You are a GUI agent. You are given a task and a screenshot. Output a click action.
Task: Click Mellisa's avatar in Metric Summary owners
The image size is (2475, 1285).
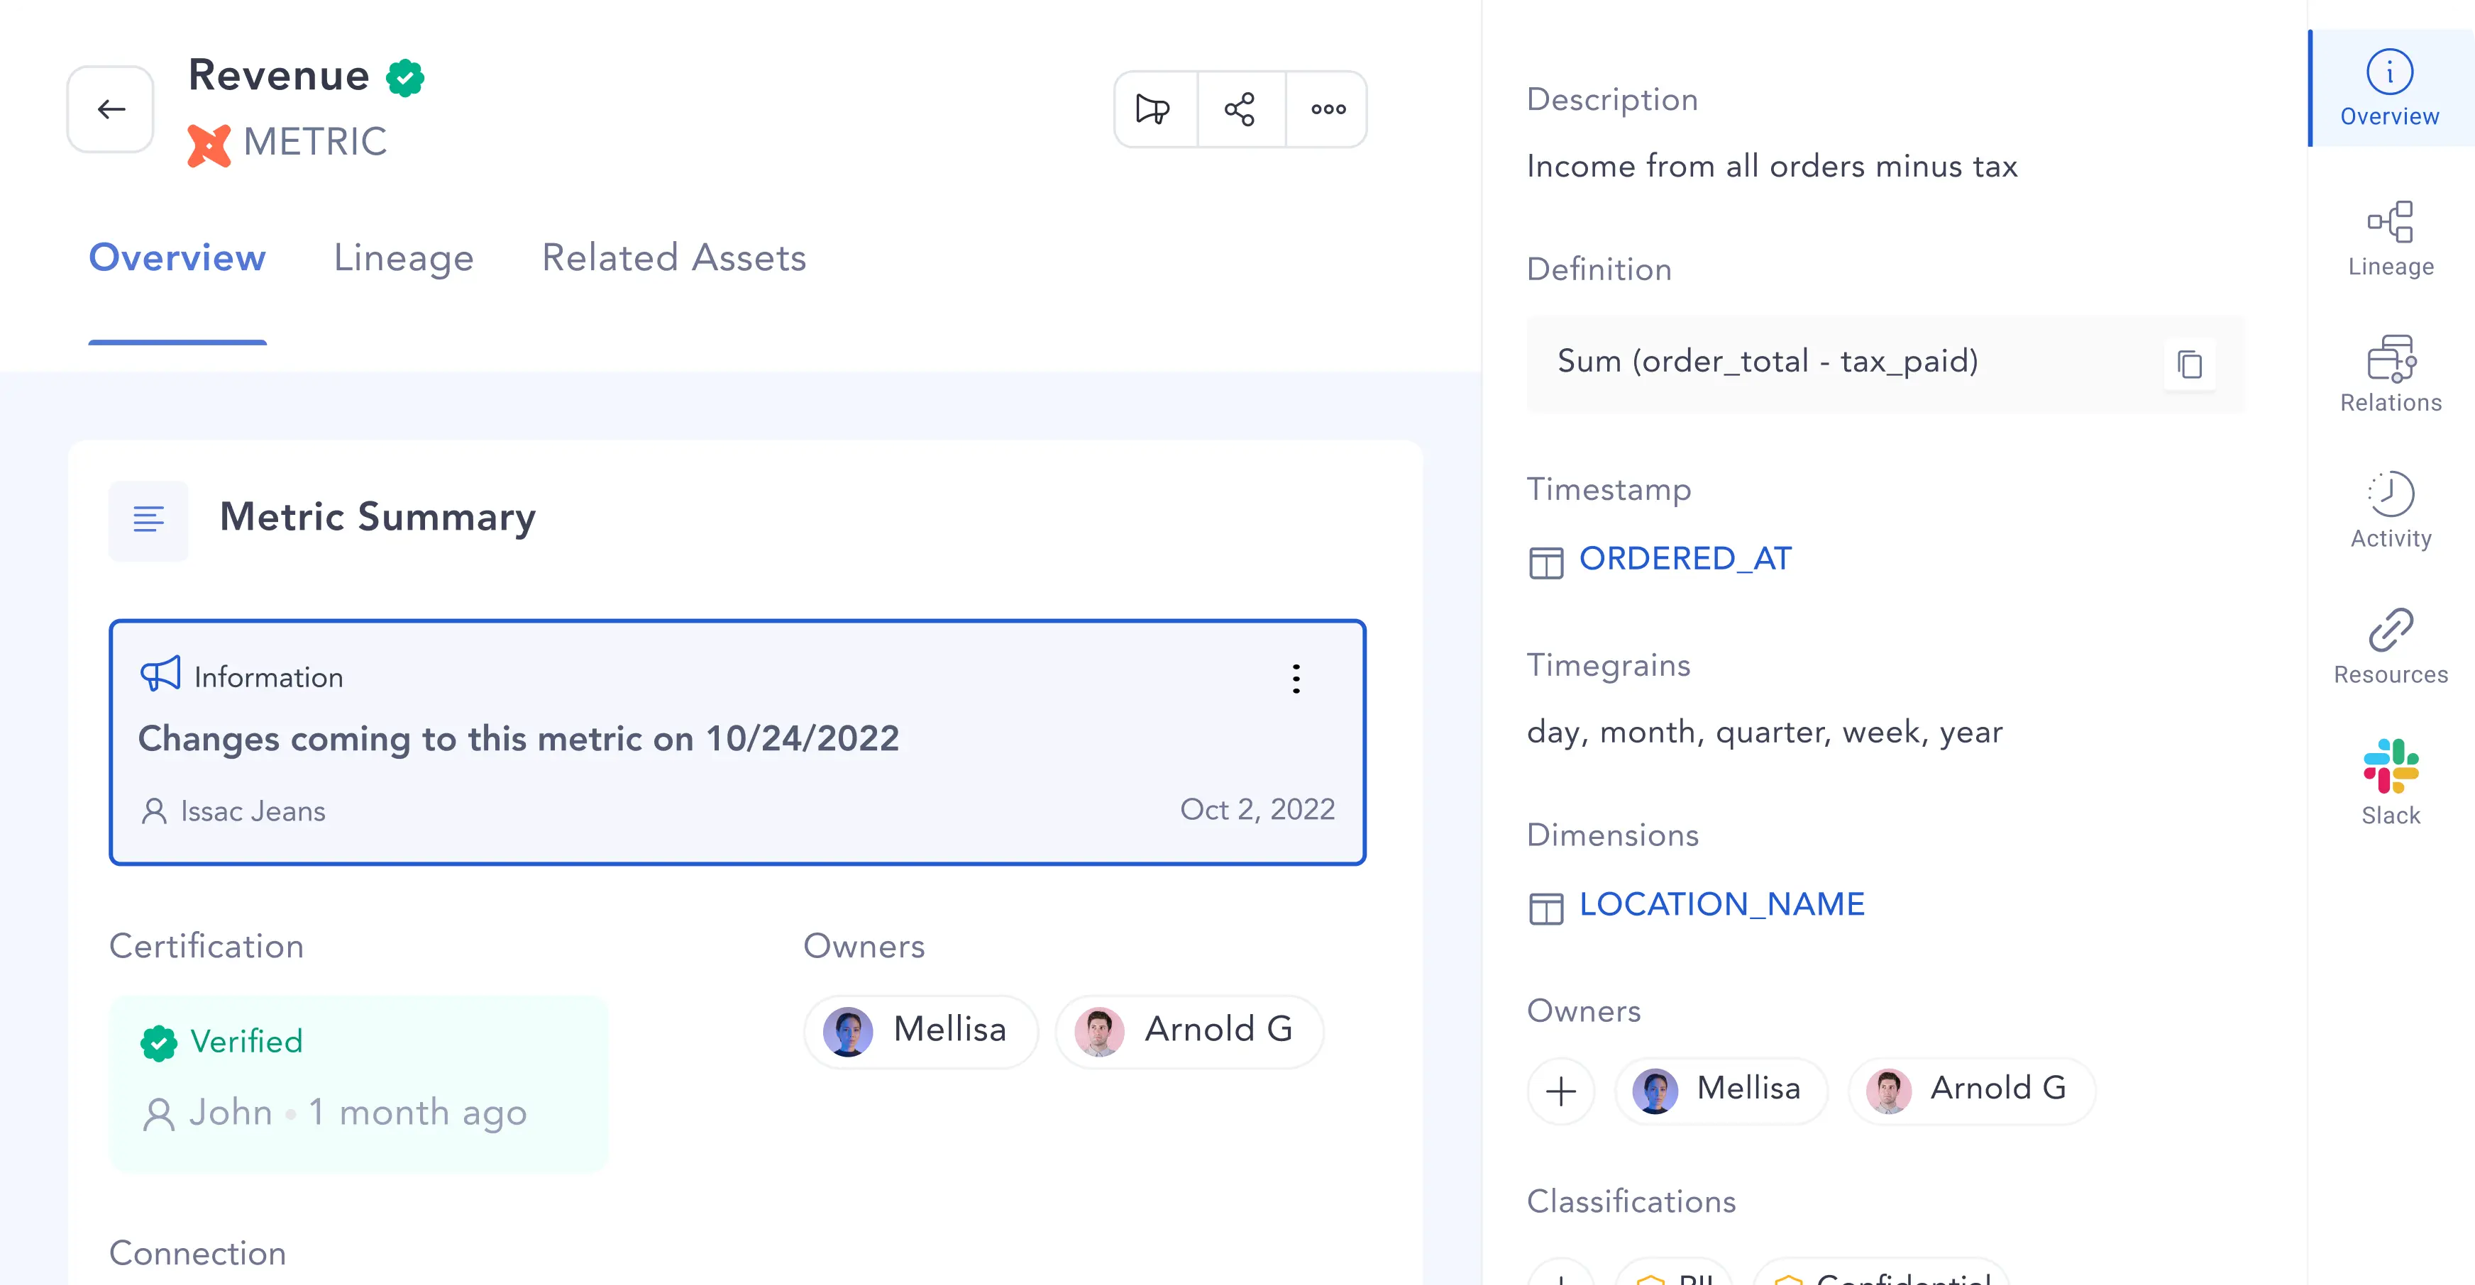pyautogui.click(x=847, y=1031)
